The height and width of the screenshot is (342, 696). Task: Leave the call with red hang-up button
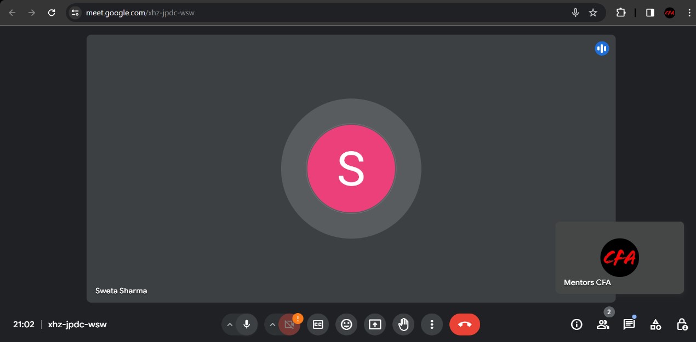click(x=465, y=324)
